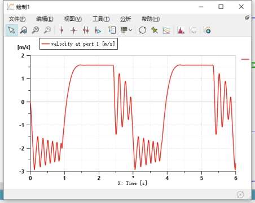
Task: Toggle the green pin icon
Action: click(155, 30)
